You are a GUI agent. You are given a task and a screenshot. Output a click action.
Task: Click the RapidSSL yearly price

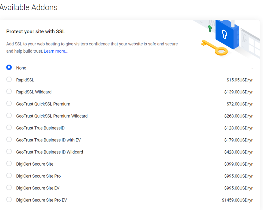239,80
